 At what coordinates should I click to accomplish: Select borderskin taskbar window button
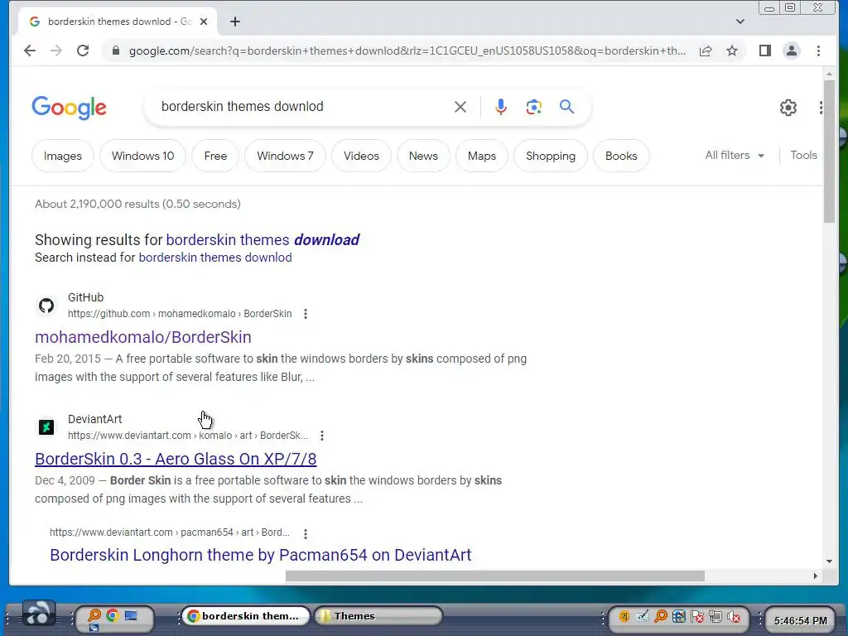[245, 616]
